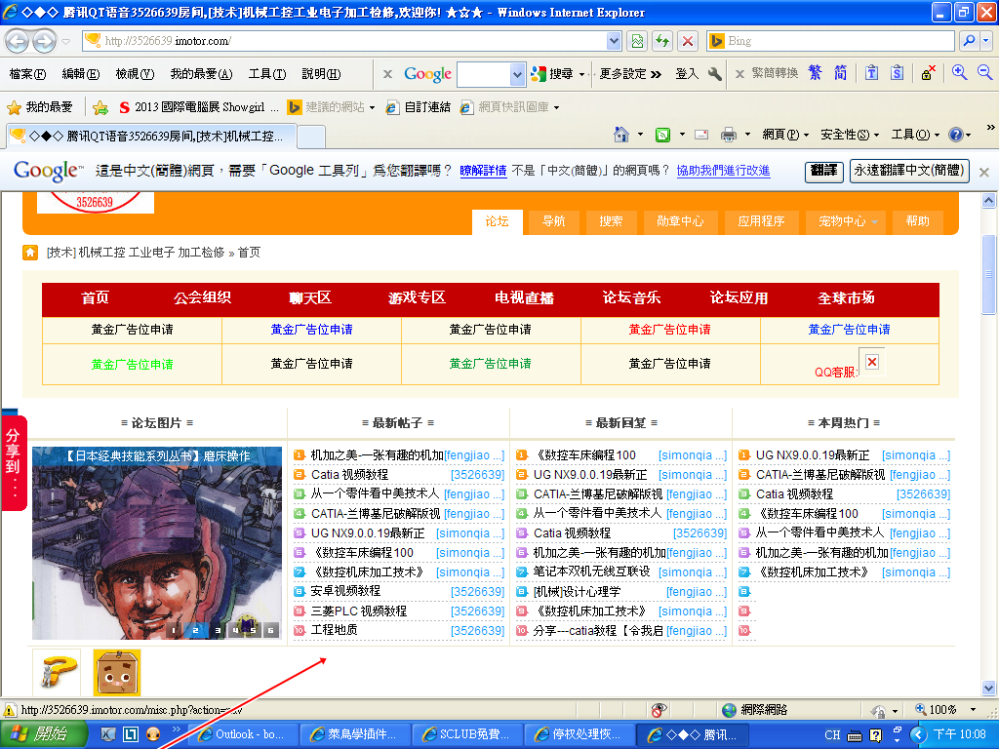Open the 安全性(S) dropdown menu
This screenshot has height=749, width=999.
click(x=850, y=135)
